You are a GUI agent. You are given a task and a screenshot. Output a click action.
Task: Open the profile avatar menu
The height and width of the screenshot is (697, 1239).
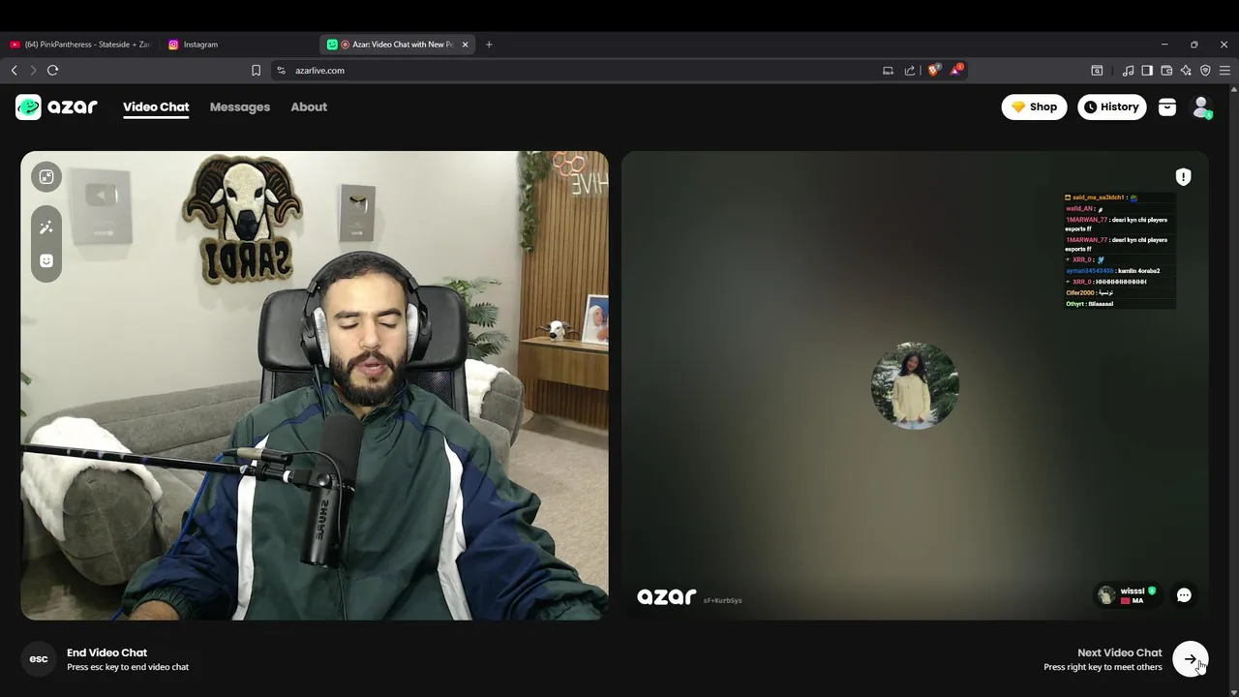(1201, 107)
